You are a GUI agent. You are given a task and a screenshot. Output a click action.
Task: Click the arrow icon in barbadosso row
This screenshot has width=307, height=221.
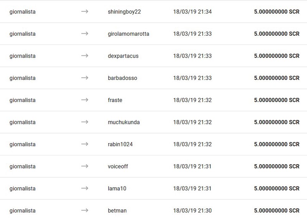84,78
